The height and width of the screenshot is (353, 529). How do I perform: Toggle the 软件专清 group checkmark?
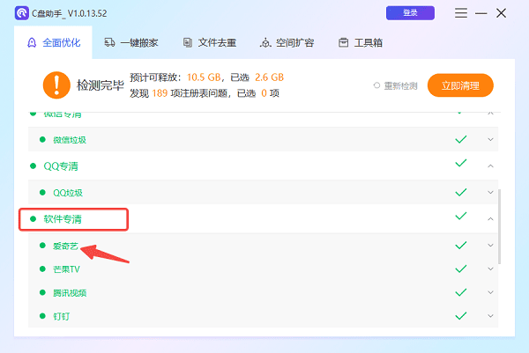[459, 217]
